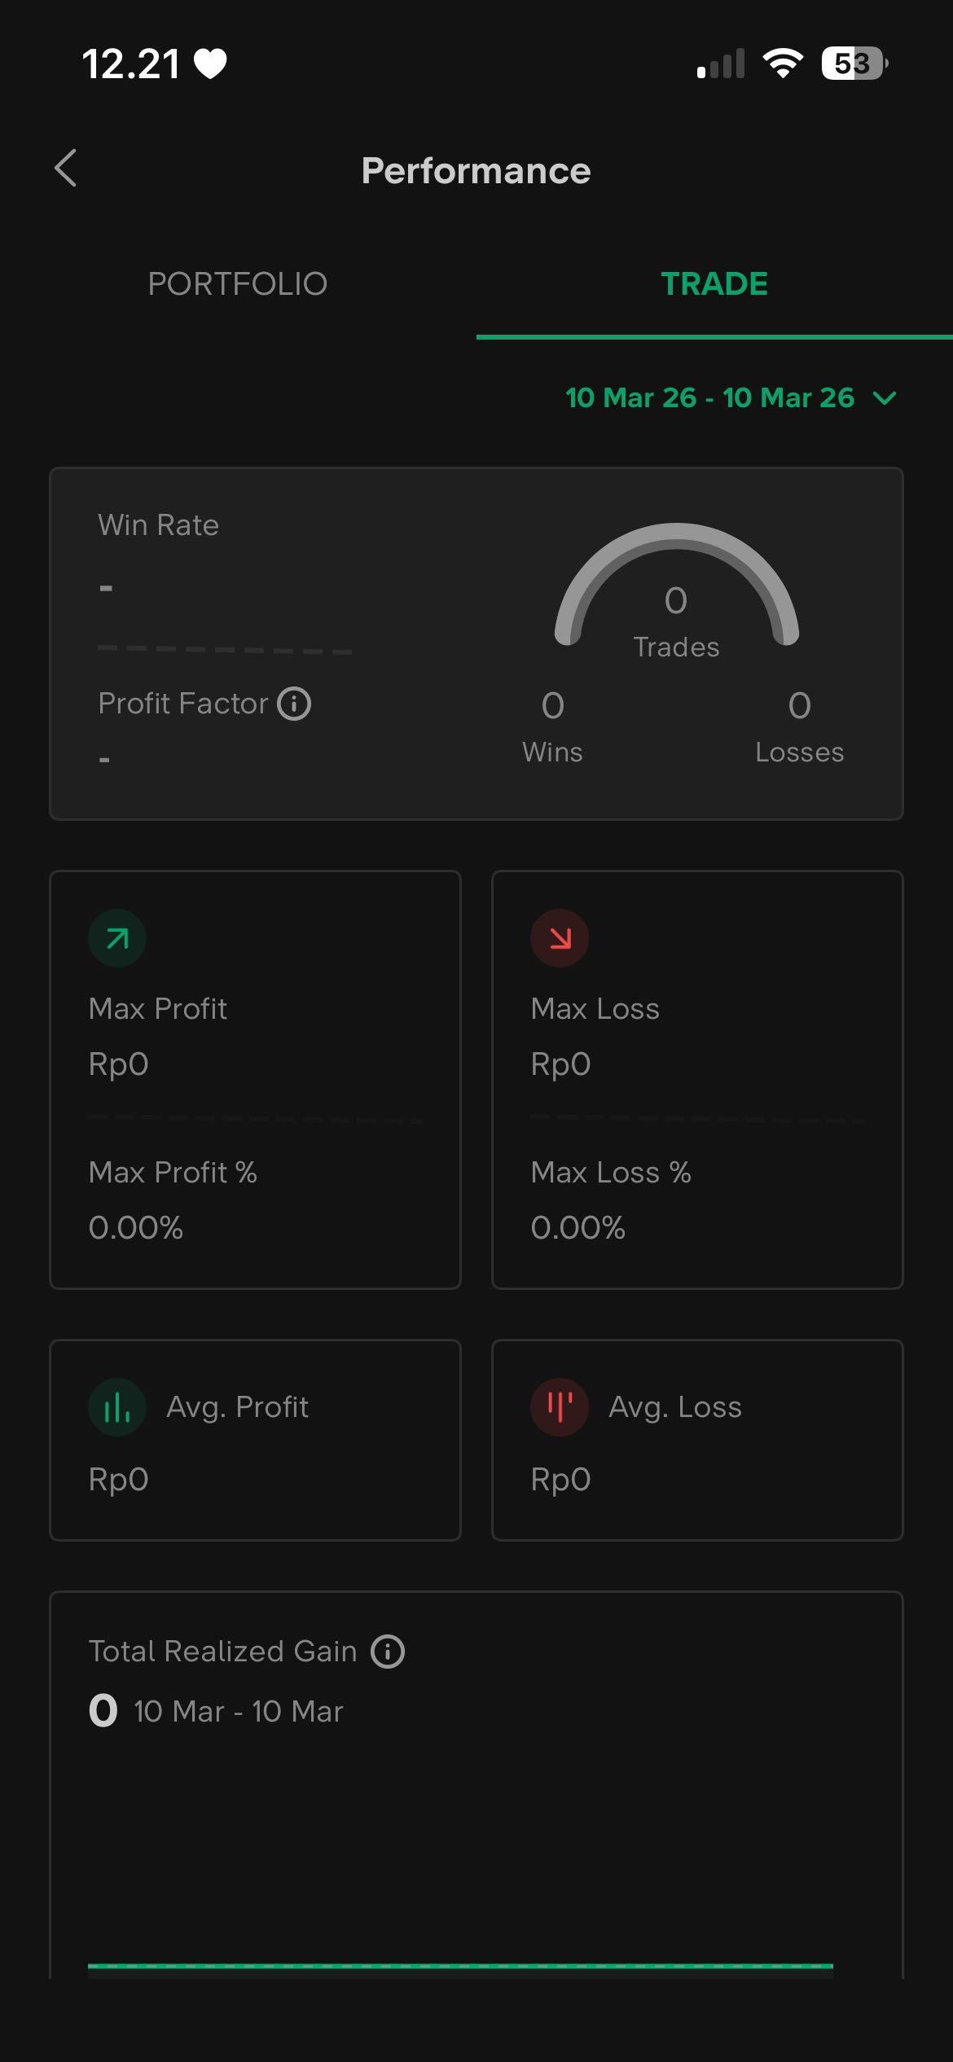Expand the date range chevron
Screen dimensions: 953x2062
click(x=885, y=398)
